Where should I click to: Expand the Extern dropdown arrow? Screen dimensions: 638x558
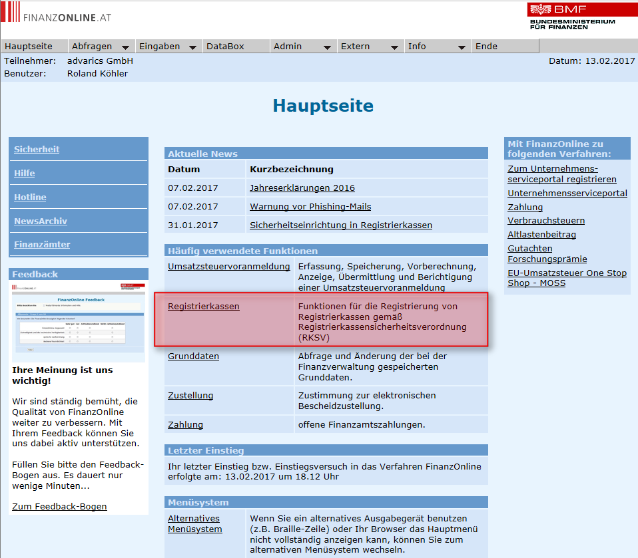click(394, 47)
